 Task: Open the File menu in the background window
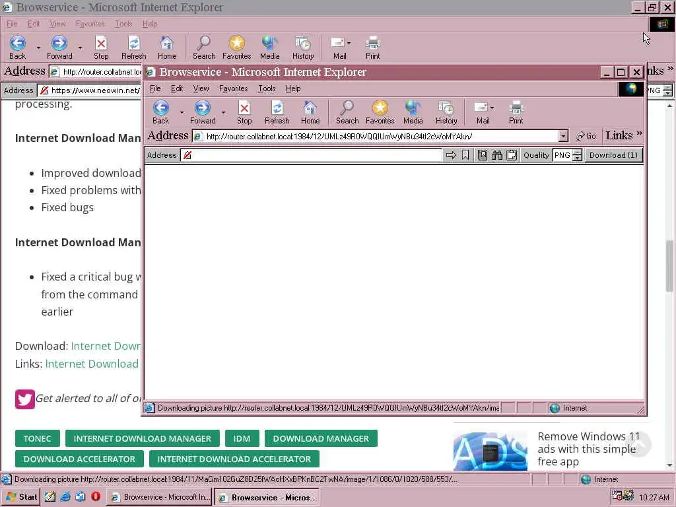click(x=12, y=24)
